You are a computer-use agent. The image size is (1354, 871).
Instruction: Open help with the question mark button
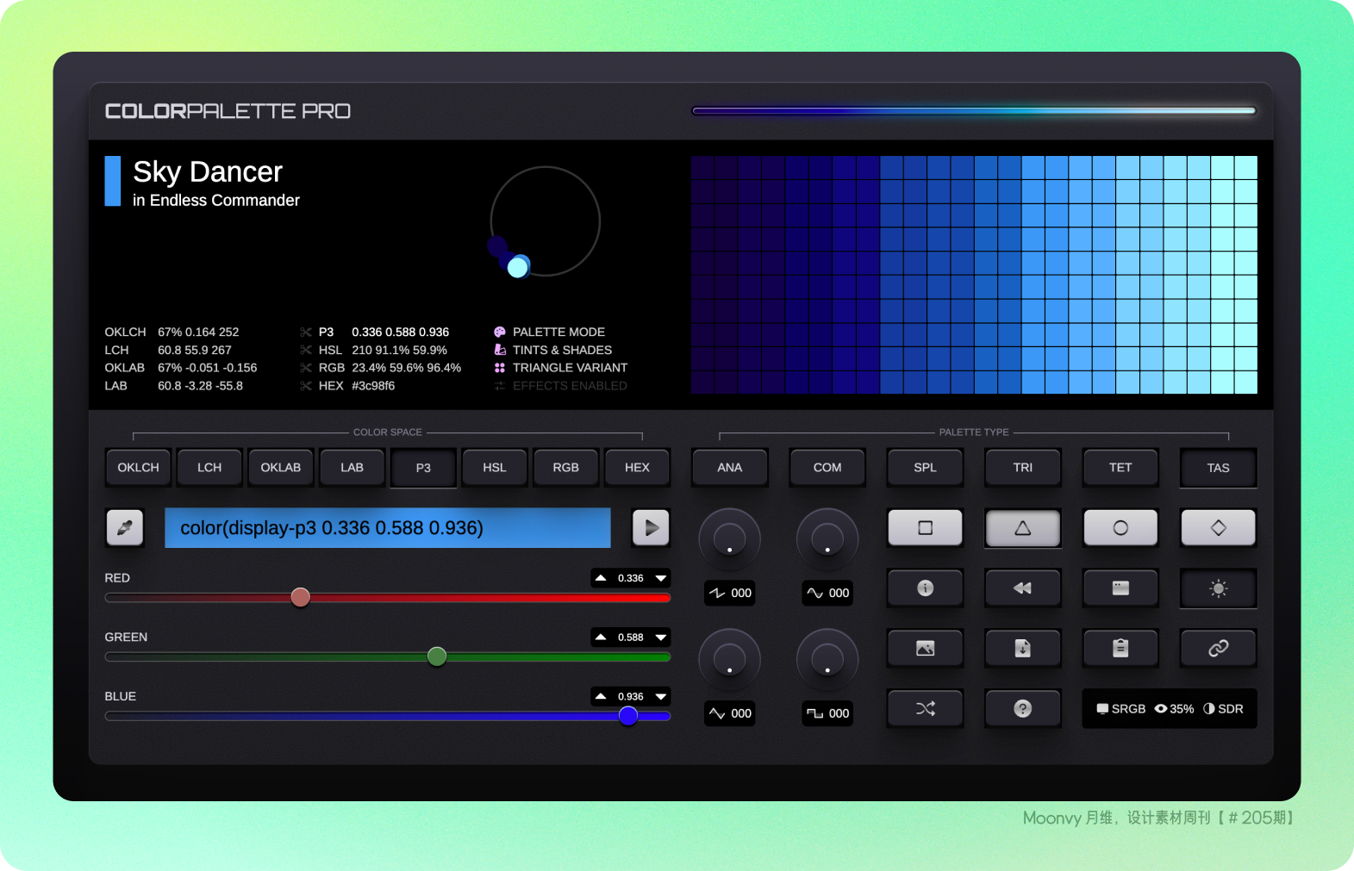1022,708
